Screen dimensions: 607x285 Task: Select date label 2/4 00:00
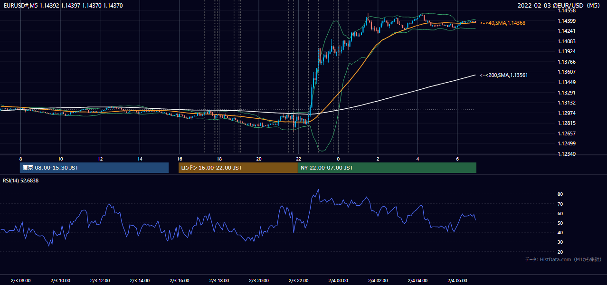click(338, 281)
